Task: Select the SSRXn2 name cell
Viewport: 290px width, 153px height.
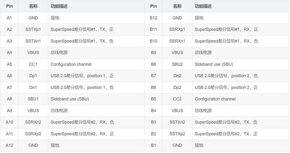Action: coord(33,122)
